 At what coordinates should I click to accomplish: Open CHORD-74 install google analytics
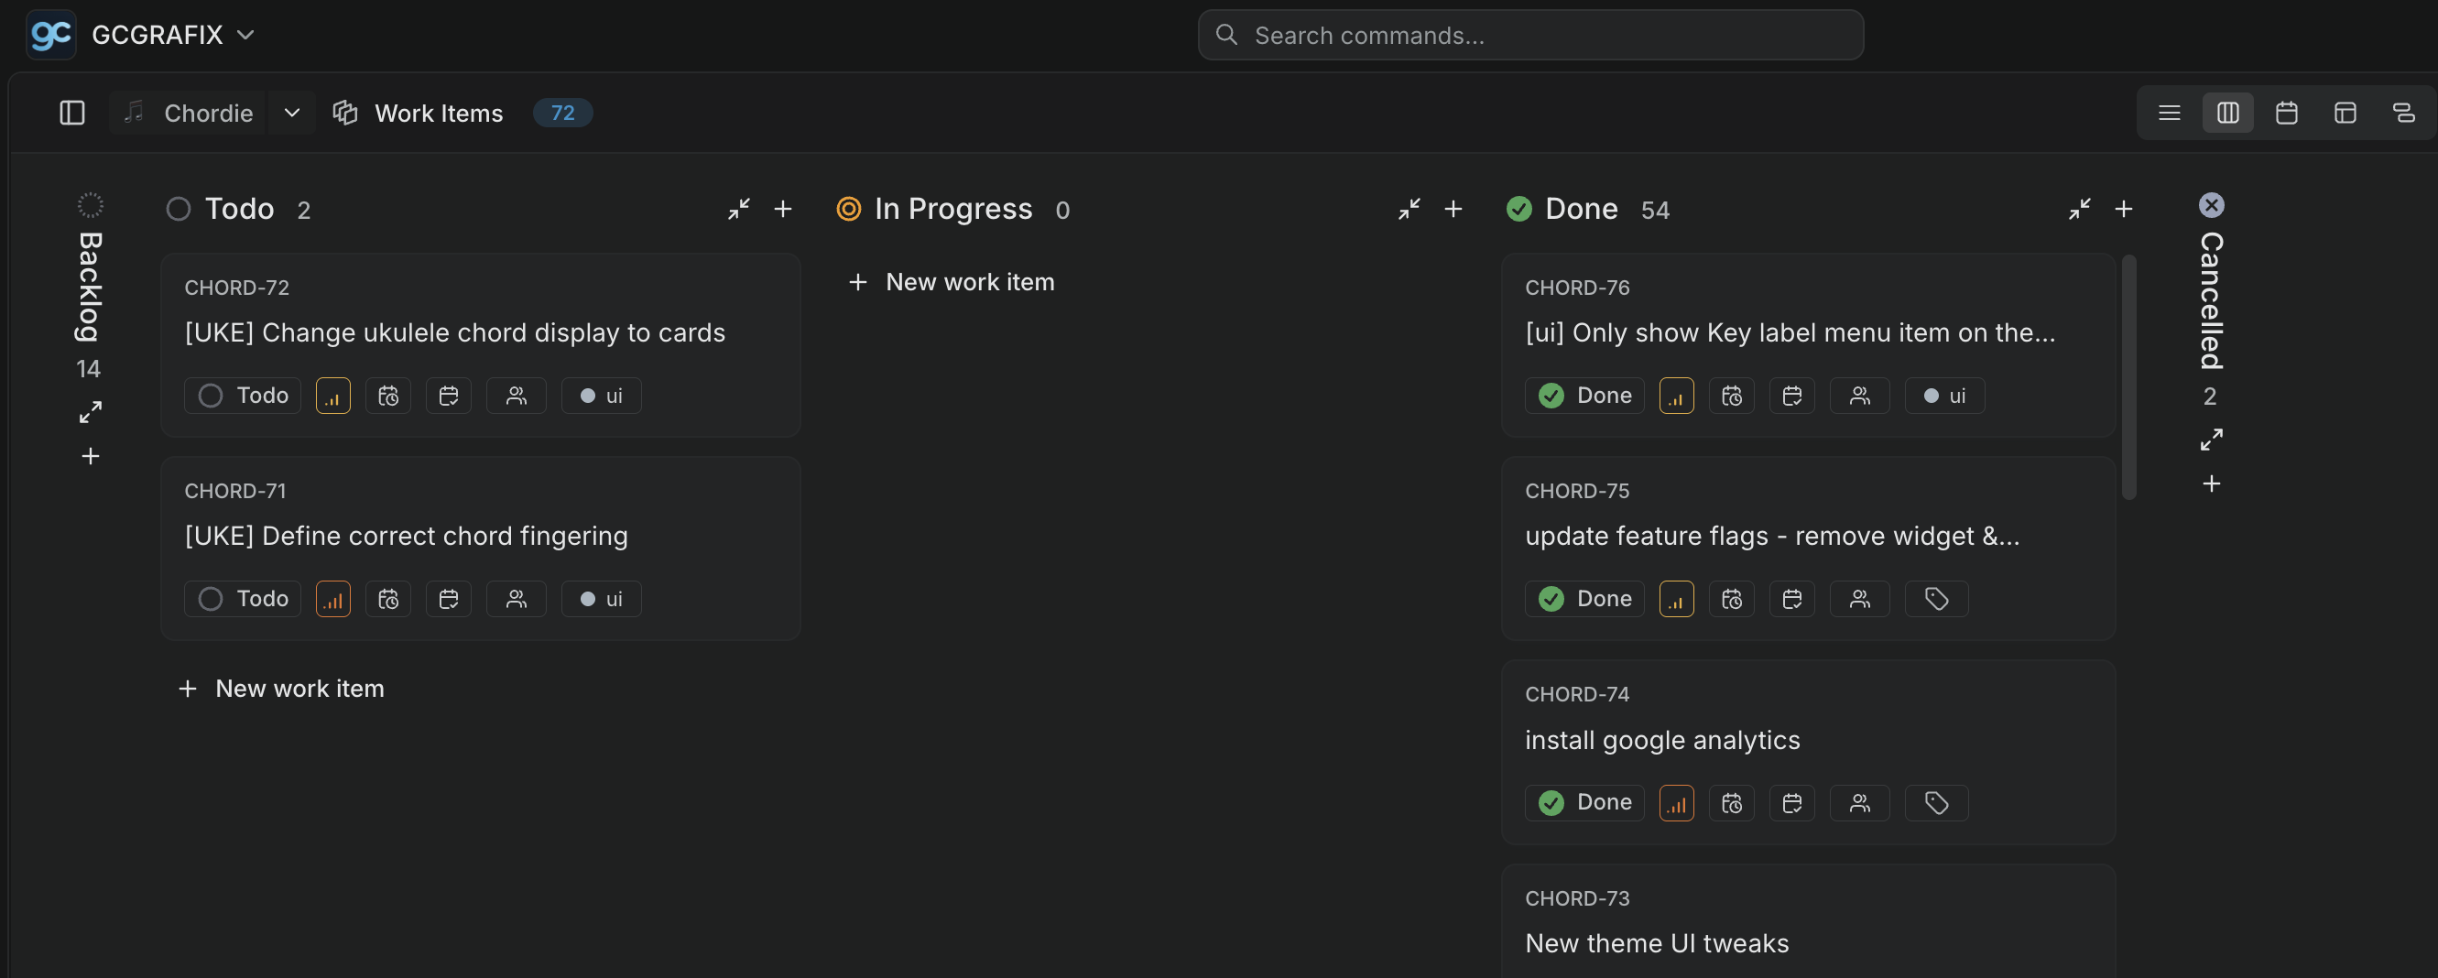1662,739
